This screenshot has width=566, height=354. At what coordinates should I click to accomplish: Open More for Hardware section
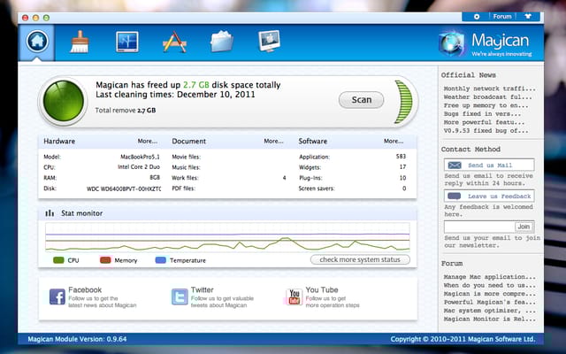click(148, 142)
